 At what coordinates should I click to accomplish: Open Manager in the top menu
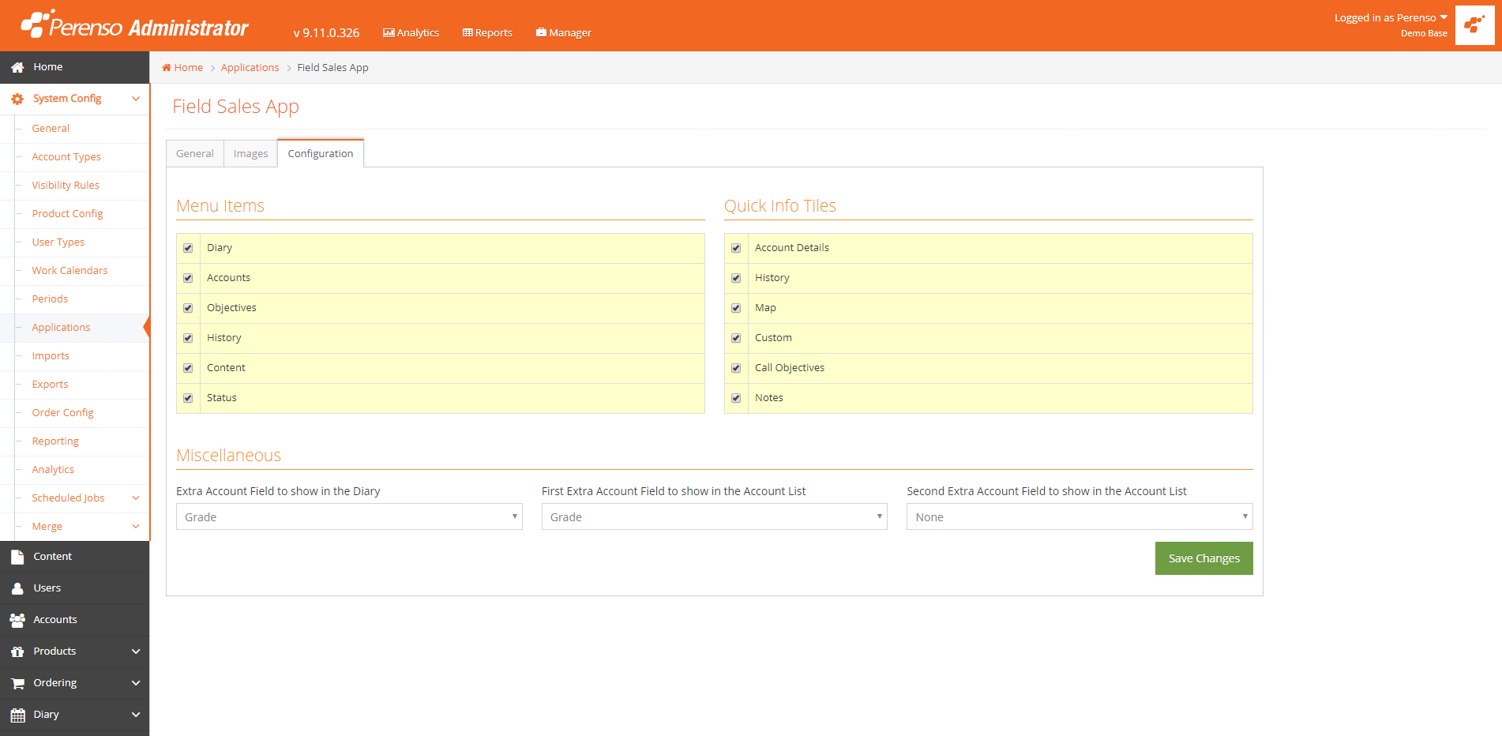pyautogui.click(x=564, y=32)
